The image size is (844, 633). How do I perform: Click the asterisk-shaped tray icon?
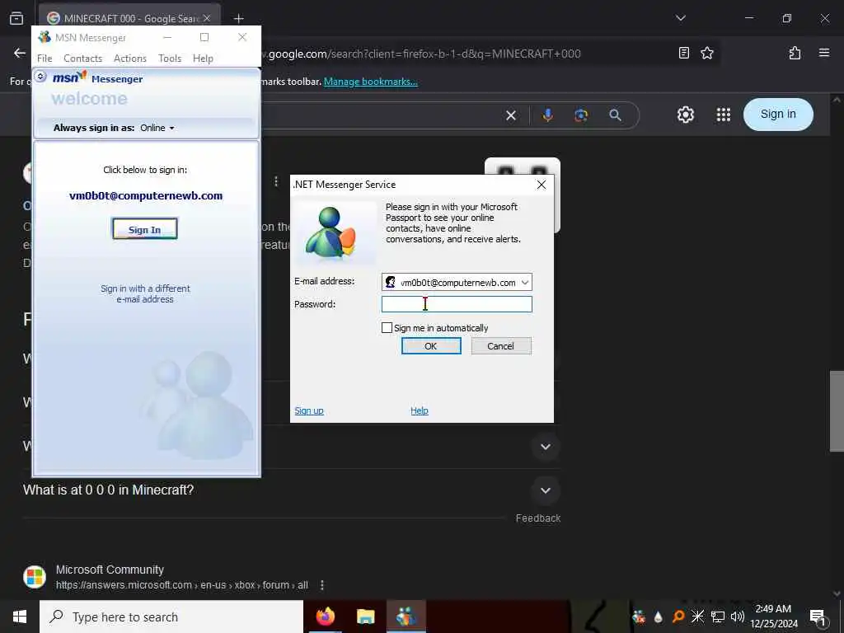coord(697,617)
